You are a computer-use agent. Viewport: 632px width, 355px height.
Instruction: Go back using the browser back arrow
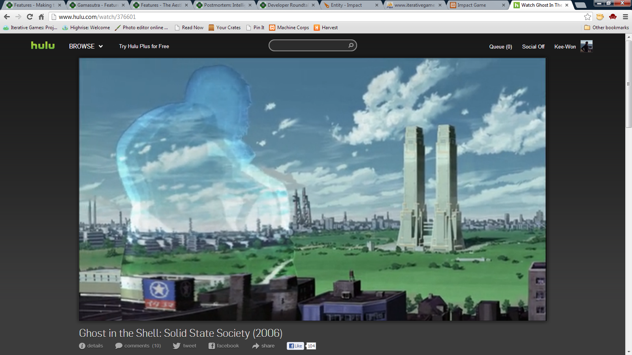pos(7,17)
